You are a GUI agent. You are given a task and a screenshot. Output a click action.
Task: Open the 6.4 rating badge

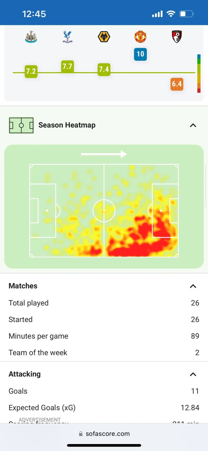coord(177,84)
